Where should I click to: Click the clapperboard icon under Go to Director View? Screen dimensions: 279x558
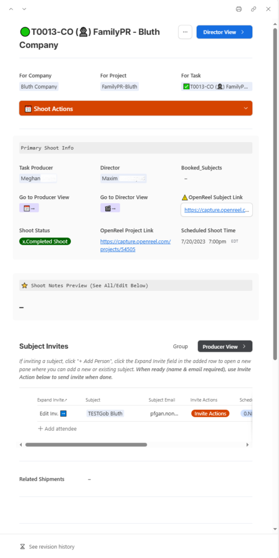click(x=110, y=209)
